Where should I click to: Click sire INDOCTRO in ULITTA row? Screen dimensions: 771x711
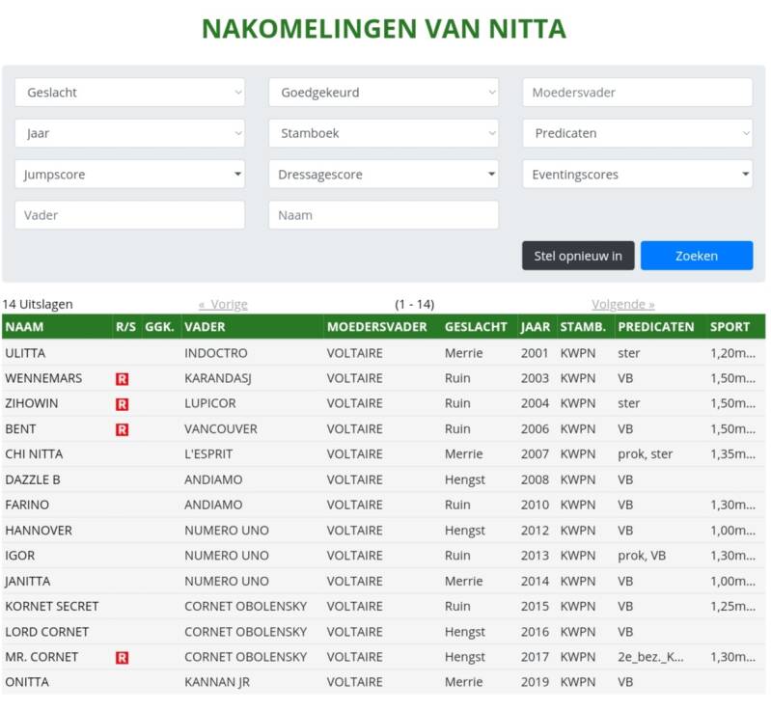[216, 353]
